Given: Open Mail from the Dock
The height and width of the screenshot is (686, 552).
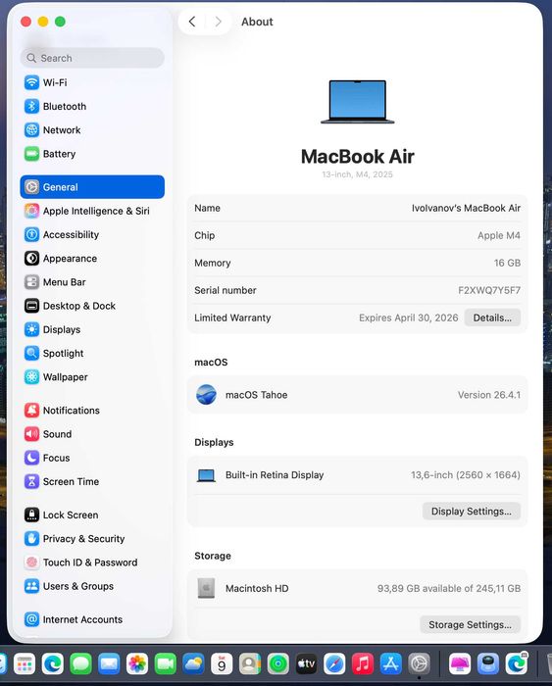Looking at the screenshot, I should tap(109, 663).
